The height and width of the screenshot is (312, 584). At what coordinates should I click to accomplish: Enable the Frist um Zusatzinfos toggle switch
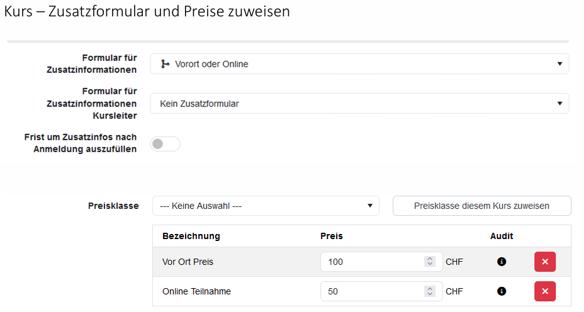pyautogui.click(x=165, y=144)
